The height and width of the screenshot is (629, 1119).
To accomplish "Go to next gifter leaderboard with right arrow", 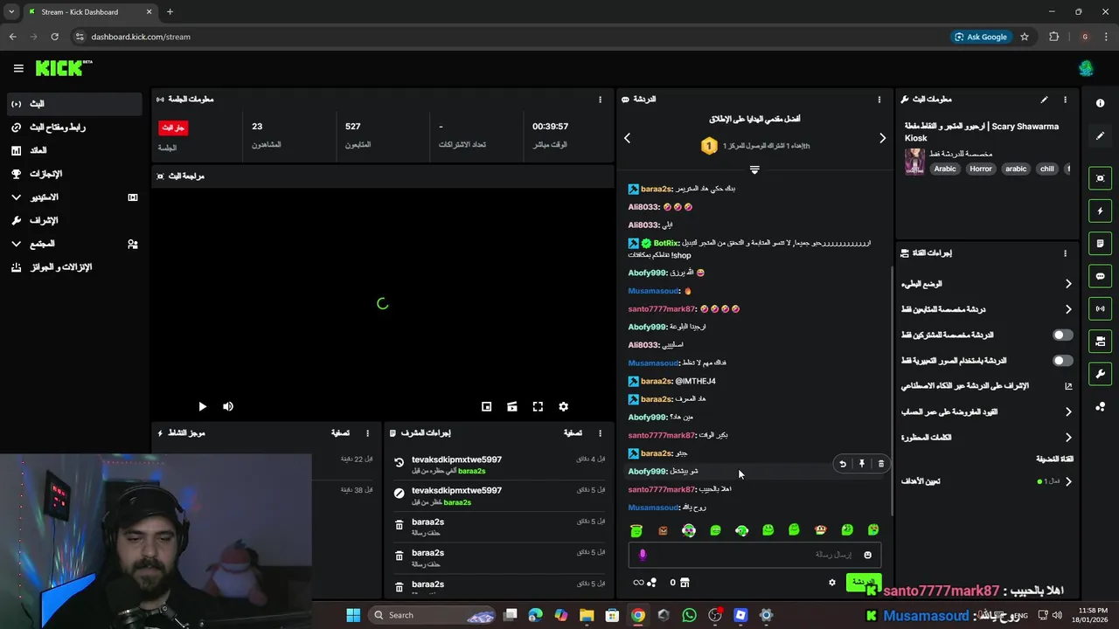I will coord(882,138).
